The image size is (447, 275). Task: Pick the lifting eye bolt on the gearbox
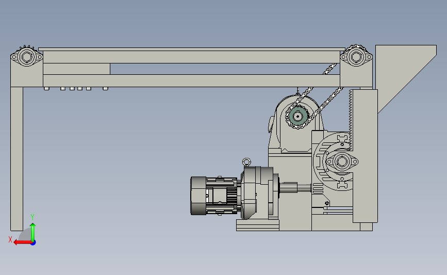[x=246, y=163]
